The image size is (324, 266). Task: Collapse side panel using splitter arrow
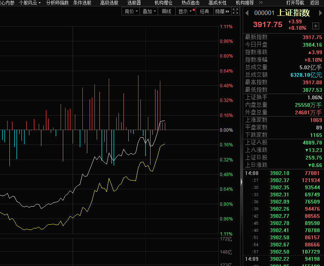[x=242, y=182]
